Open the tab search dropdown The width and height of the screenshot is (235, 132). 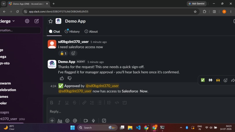pos(3,3)
